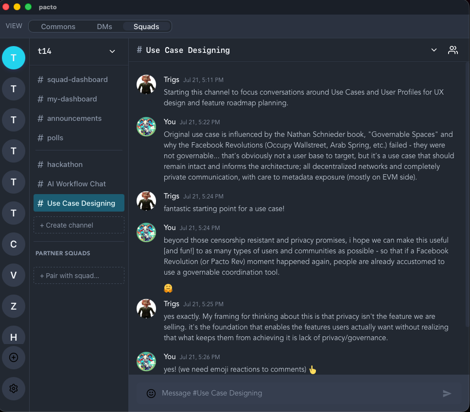Open the announcements channel
Viewport: 470px width, 412px height.
(79, 118)
